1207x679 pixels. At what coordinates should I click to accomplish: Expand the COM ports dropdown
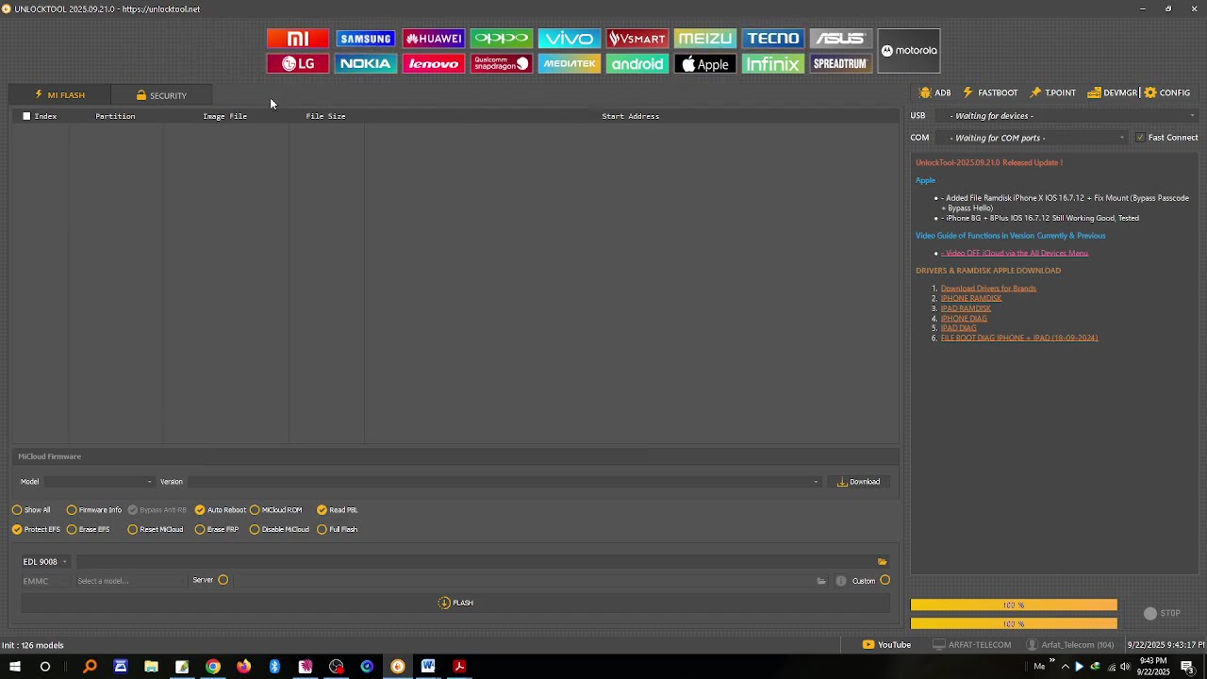pos(1034,138)
